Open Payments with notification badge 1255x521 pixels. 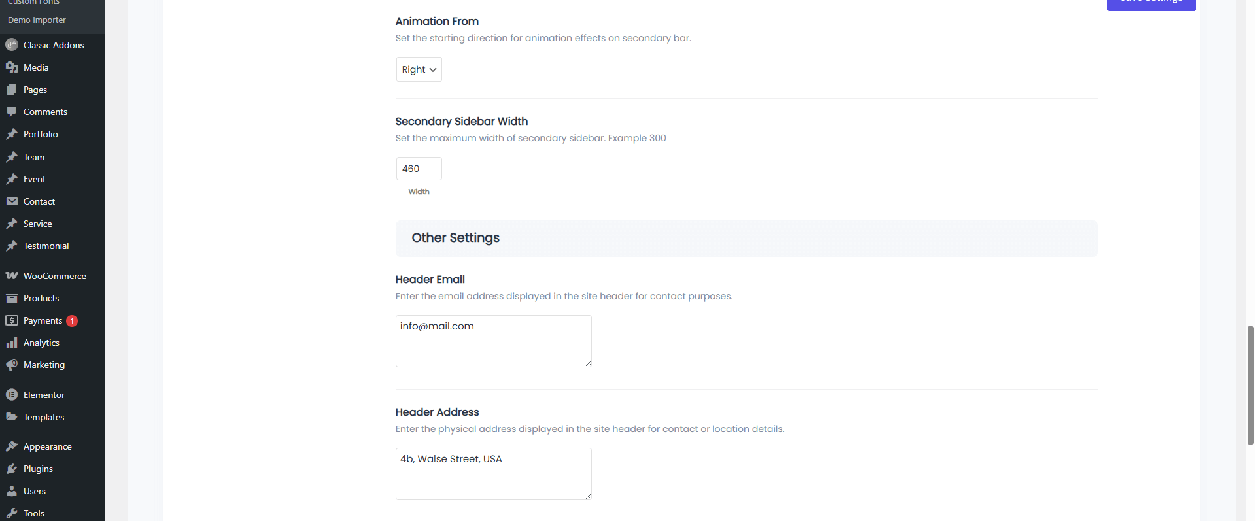43,320
